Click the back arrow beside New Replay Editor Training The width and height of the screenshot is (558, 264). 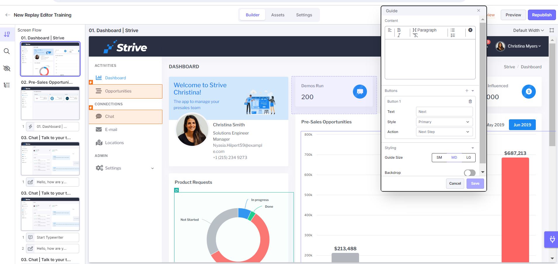[x=8, y=15]
